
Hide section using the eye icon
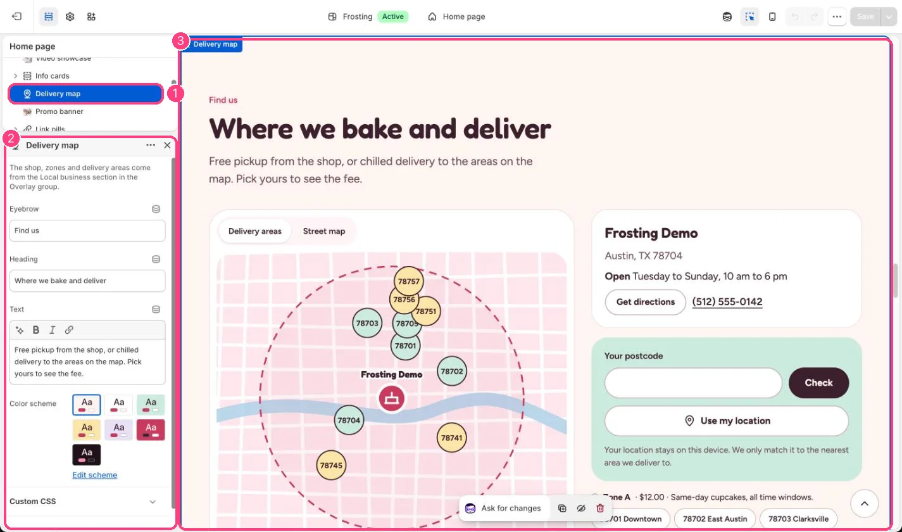pos(581,508)
